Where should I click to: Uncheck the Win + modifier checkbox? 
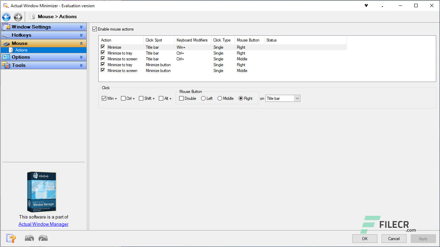[x=104, y=98]
